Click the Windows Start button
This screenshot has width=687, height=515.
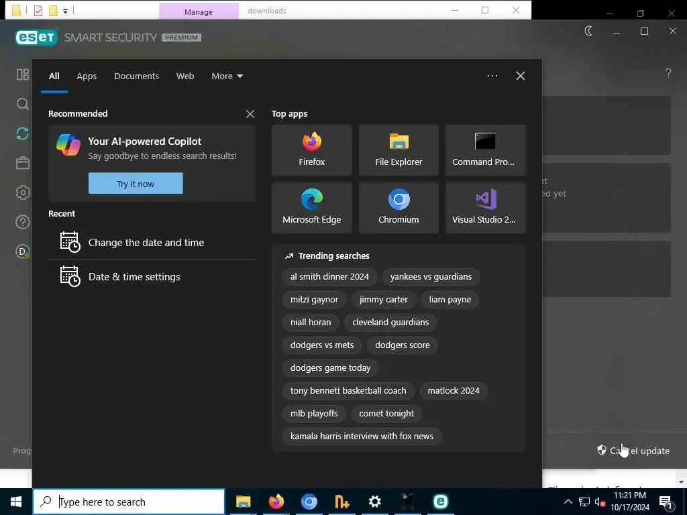coord(16,502)
